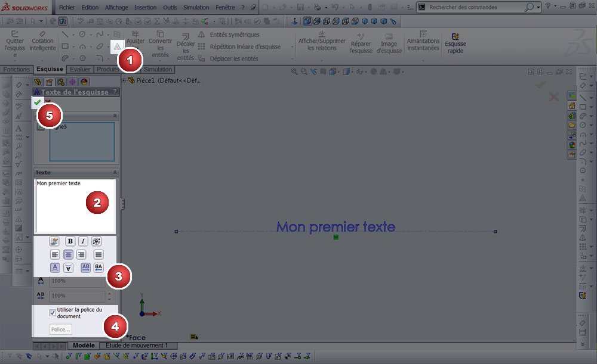Flip text vertically upside down
Screen dimensions: 597x364
point(68,268)
